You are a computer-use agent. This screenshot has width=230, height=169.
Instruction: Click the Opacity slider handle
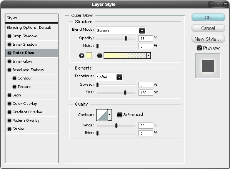(x=126, y=38)
